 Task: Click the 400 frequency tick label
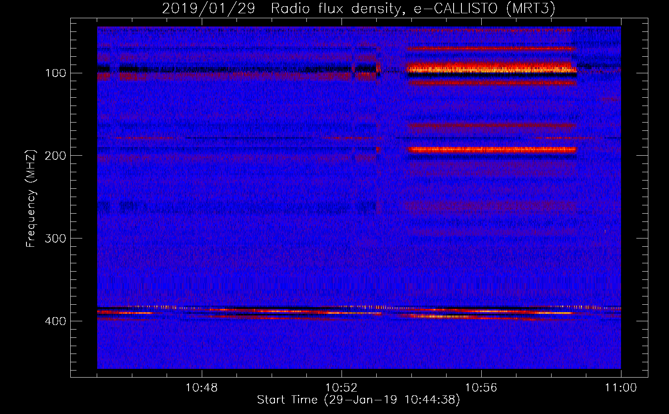[x=55, y=321]
